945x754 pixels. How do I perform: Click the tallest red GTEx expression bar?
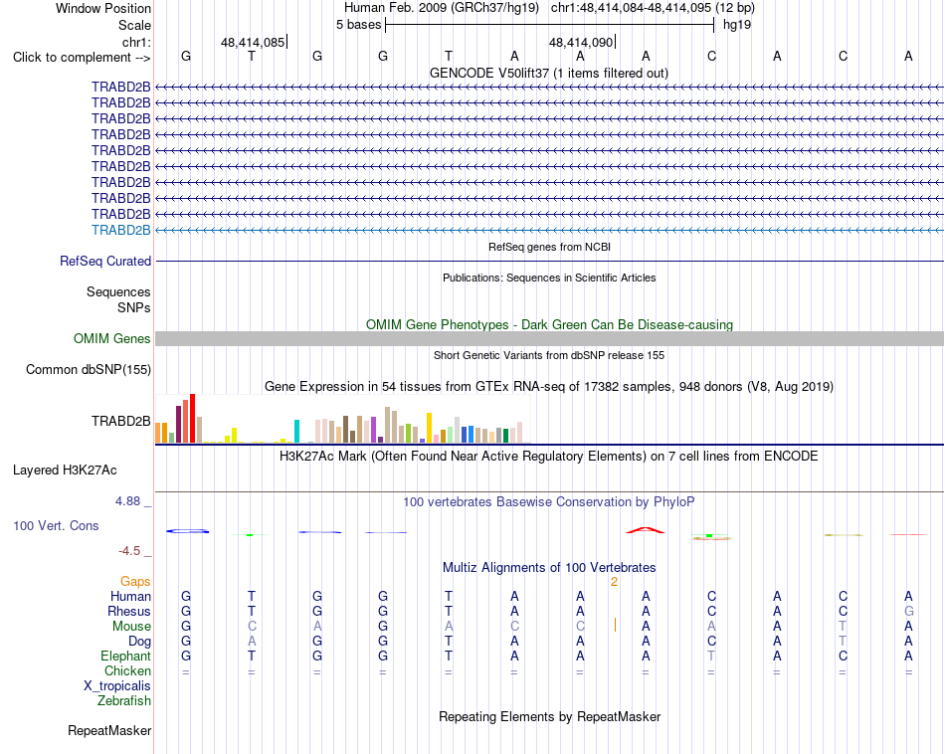click(193, 419)
